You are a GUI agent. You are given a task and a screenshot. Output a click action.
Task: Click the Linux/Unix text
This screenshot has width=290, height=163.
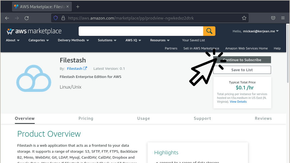[71, 87]
